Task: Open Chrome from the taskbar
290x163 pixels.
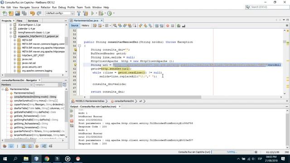Action: [x=47, y=159]
